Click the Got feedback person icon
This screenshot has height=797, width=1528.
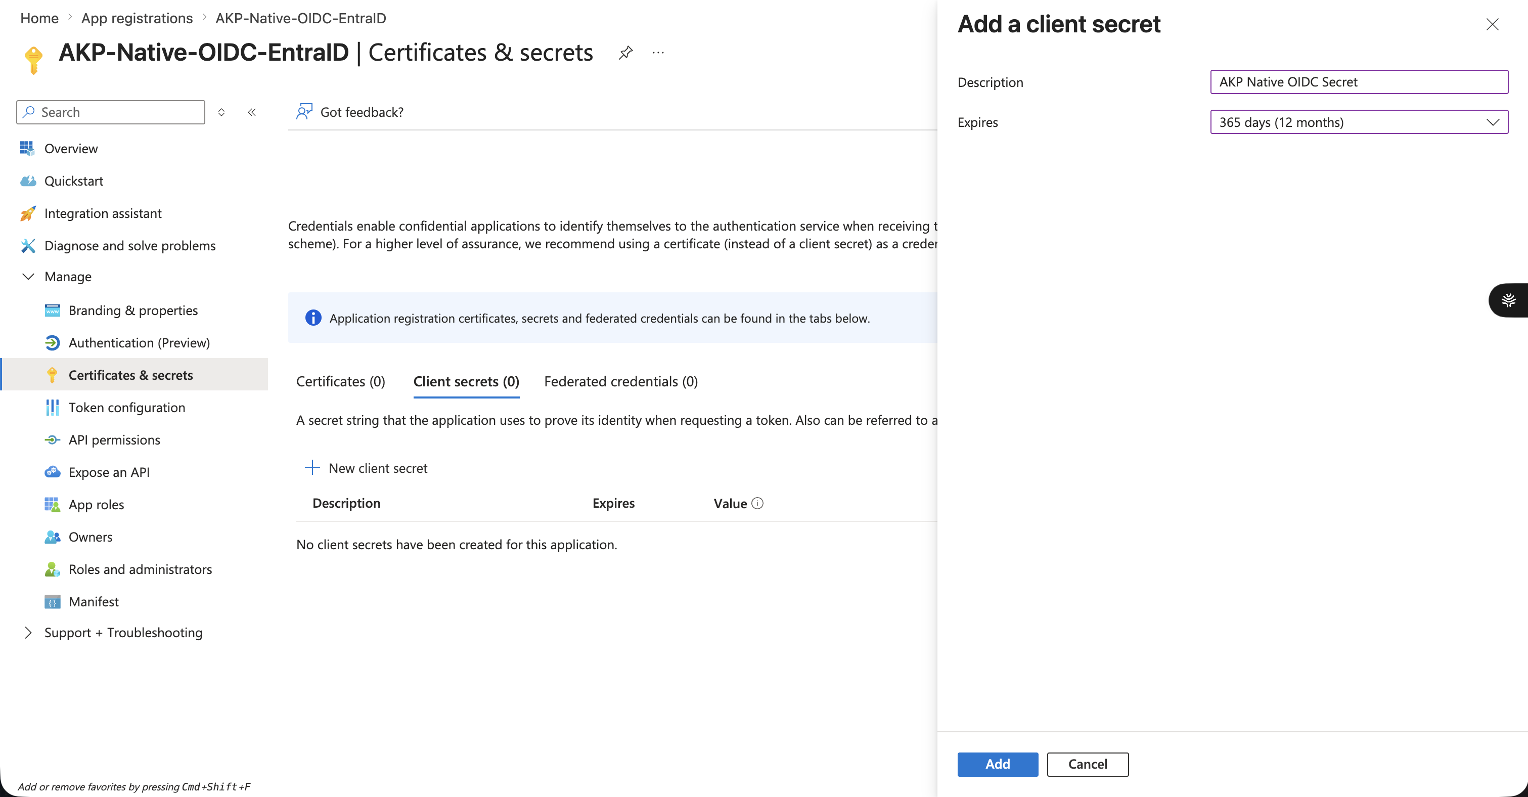pyautogui.click(x=304, y=112)
